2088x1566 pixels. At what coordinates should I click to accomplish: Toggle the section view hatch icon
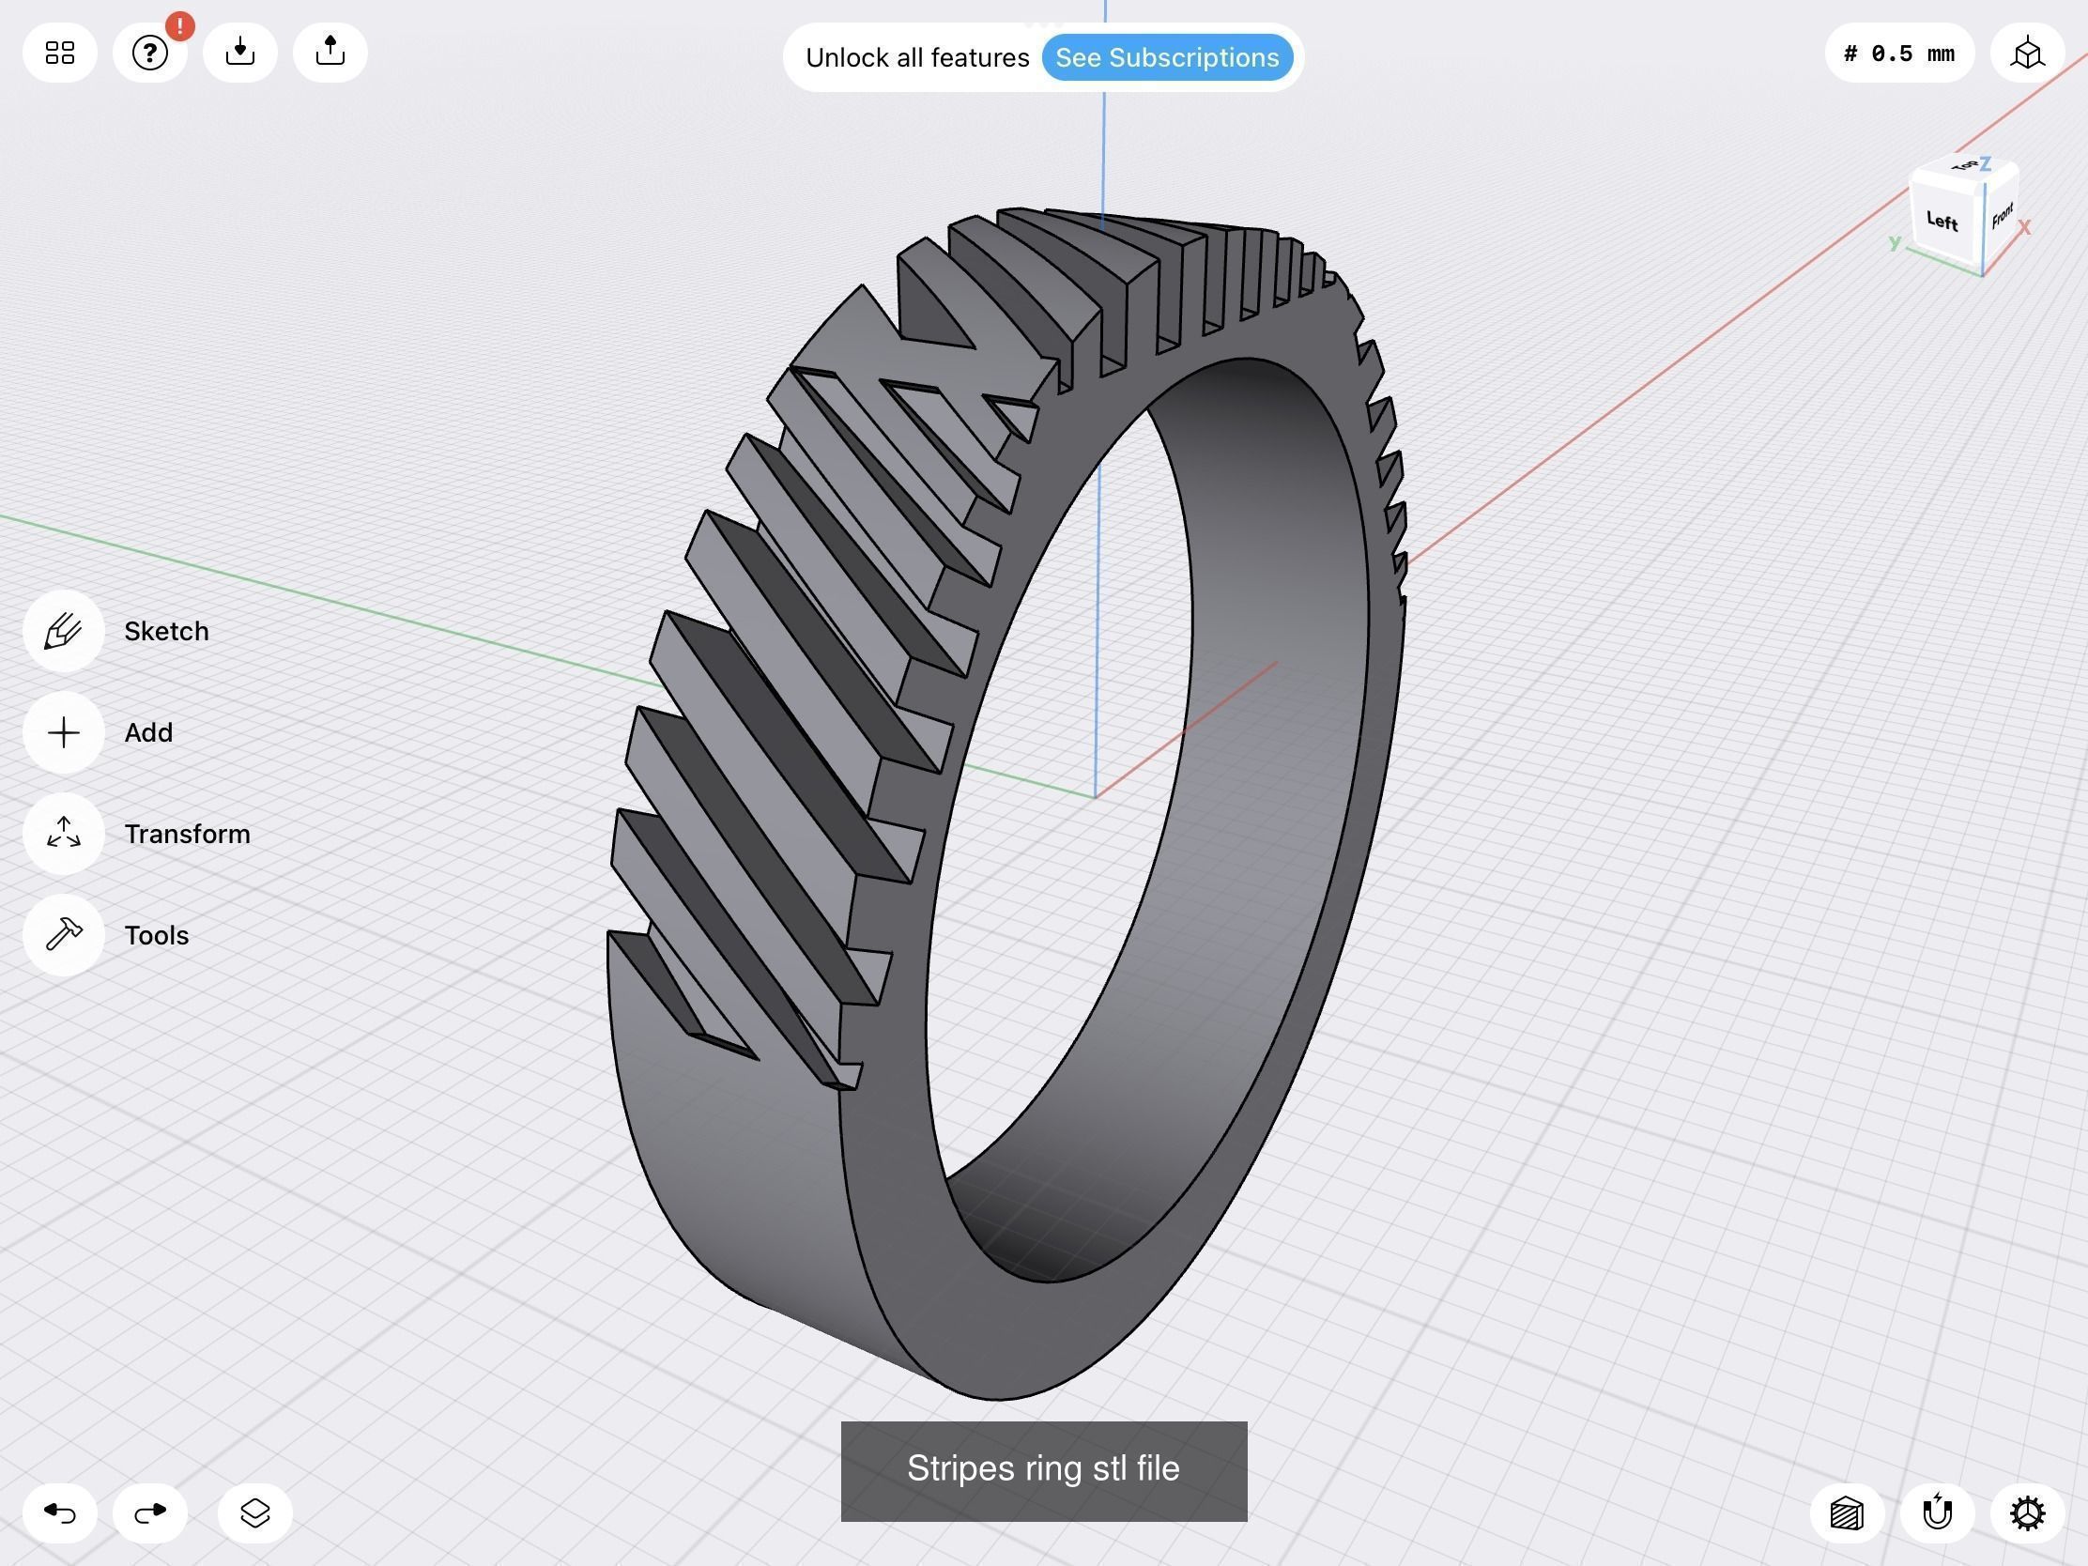1848,1513
